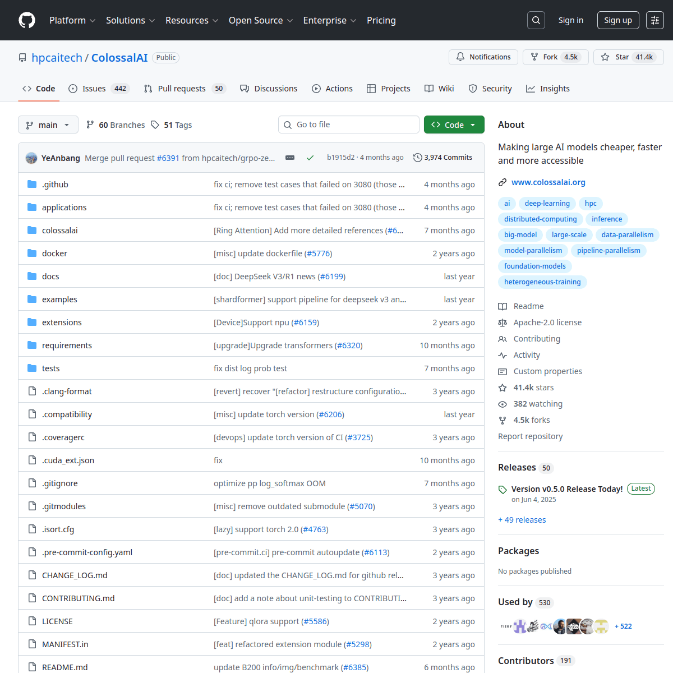Open the Insights tab

(548, 89)
